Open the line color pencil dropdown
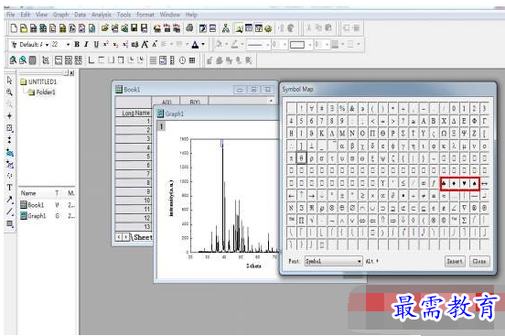Screen dimensions: 505x336 tap(242, 45)
